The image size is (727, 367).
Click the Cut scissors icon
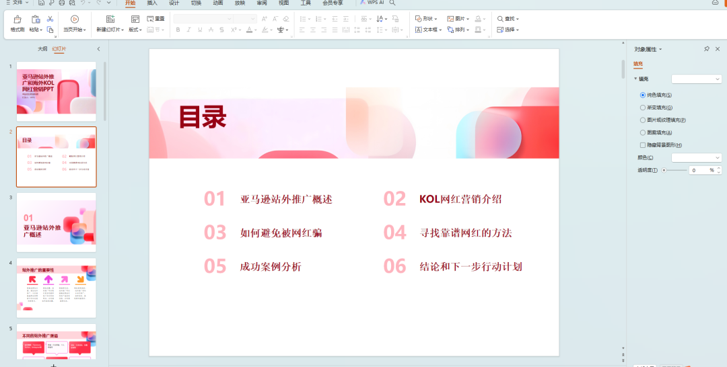point(50,19)
